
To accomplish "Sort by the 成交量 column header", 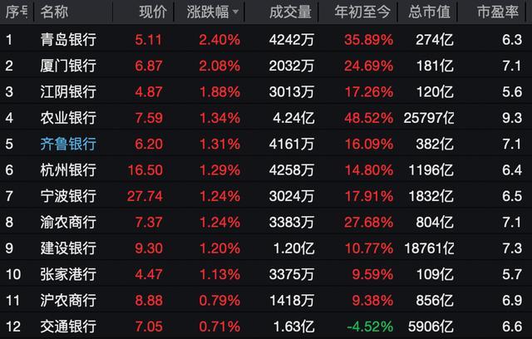I will [x=291, y=12].
